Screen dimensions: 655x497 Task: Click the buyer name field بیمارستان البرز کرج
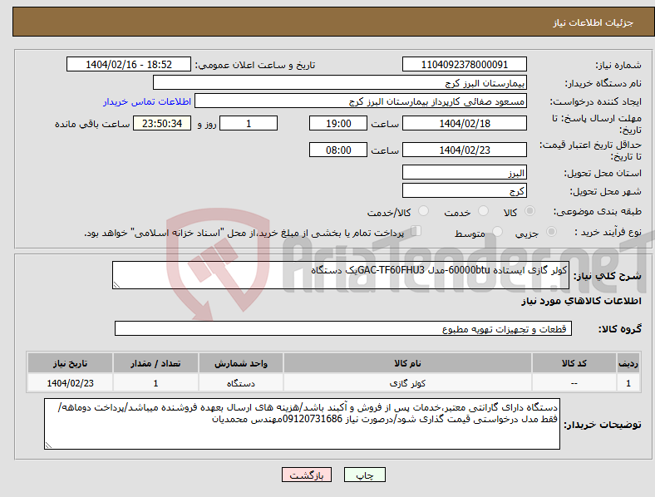pyautogui.click(x=340, y=82)
